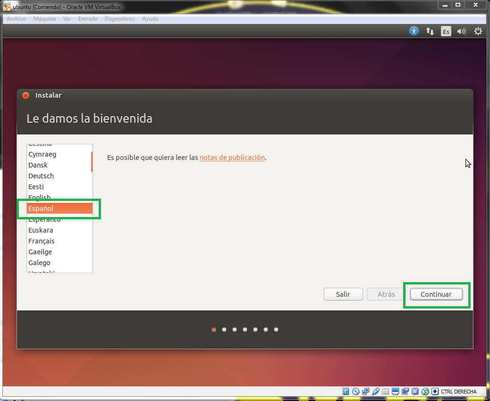
Task: Click the CPU virtualization chip status icon
Action: (x=415, y=391)
